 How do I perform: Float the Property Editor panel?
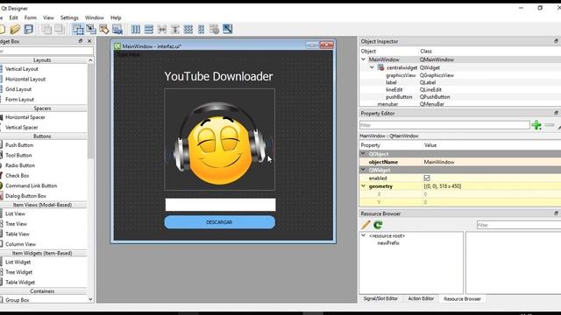pyautogui.click(x=556, y=113)
